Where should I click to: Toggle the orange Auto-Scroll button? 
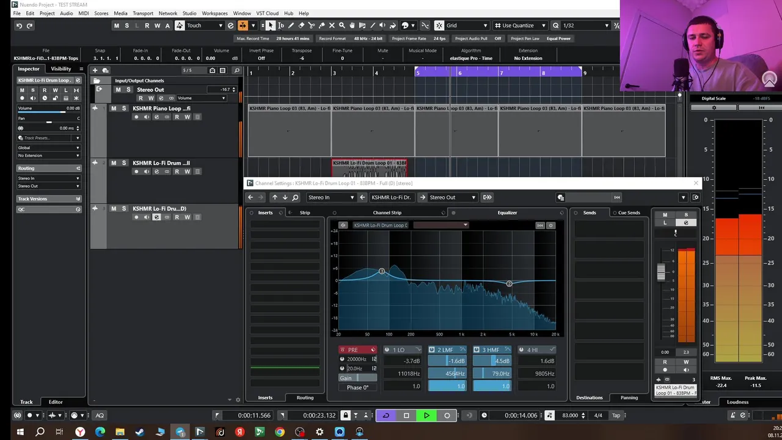click(243, 26)
